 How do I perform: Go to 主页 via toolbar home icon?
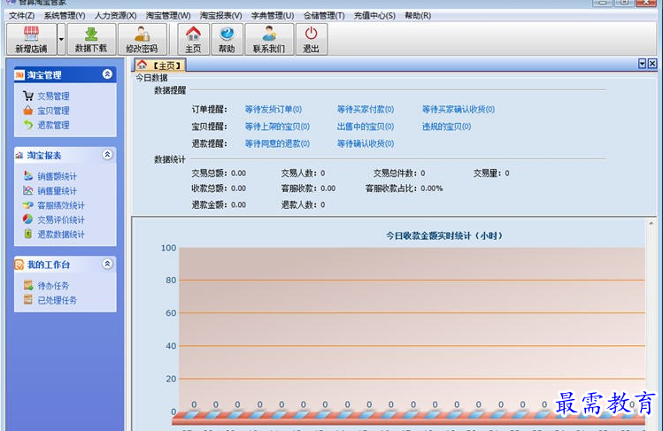[x=193, y=39]
